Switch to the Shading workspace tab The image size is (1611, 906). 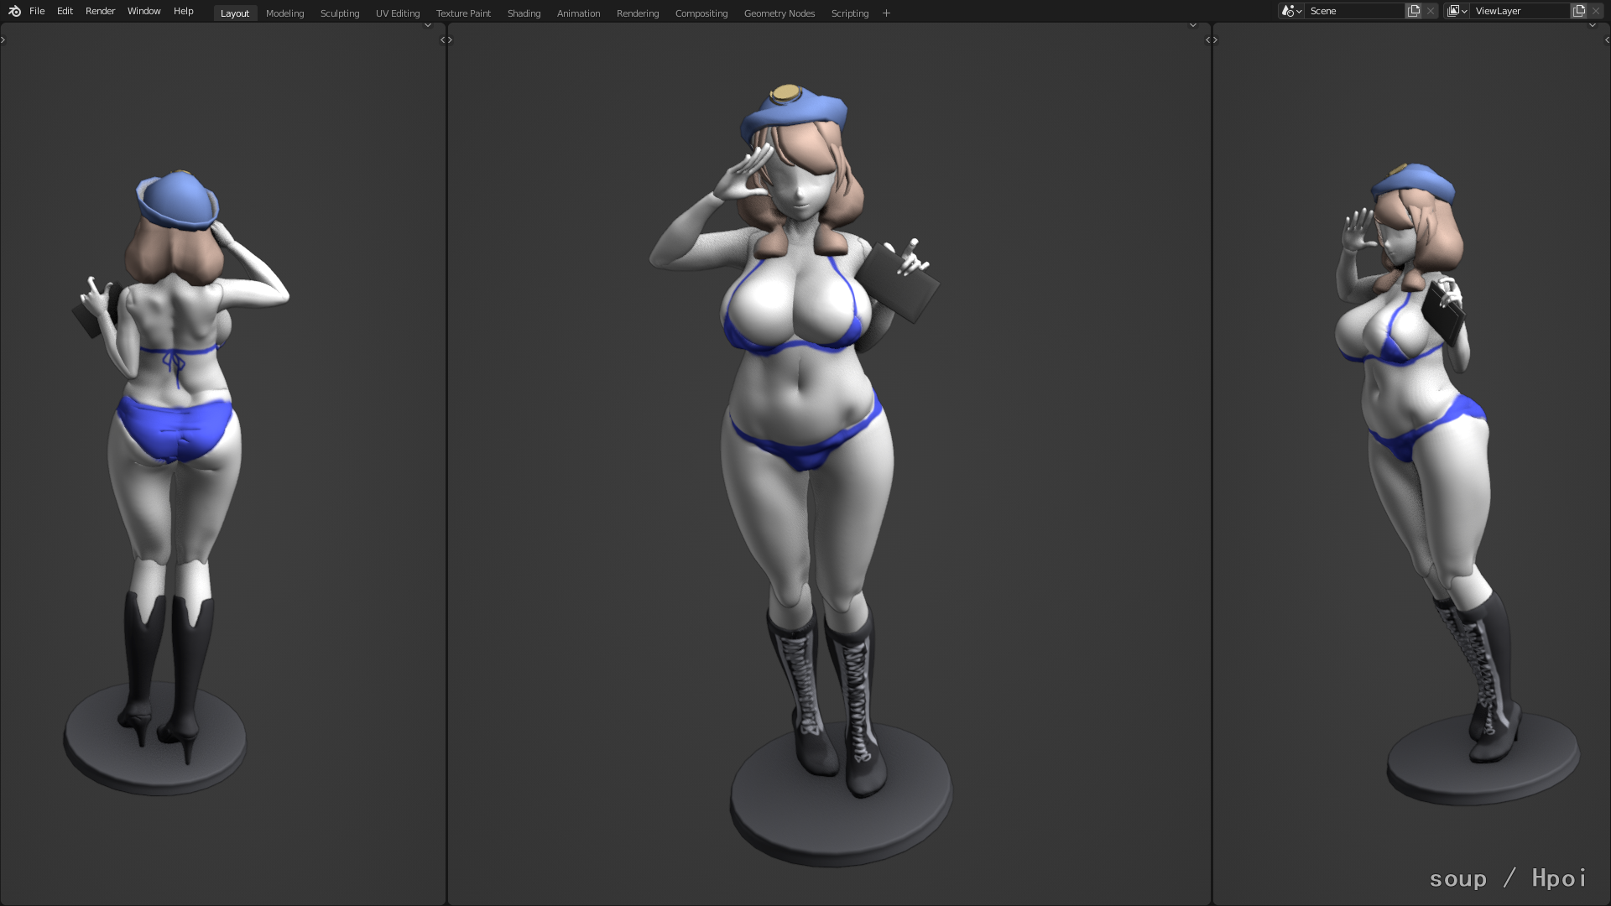[524, 13]
